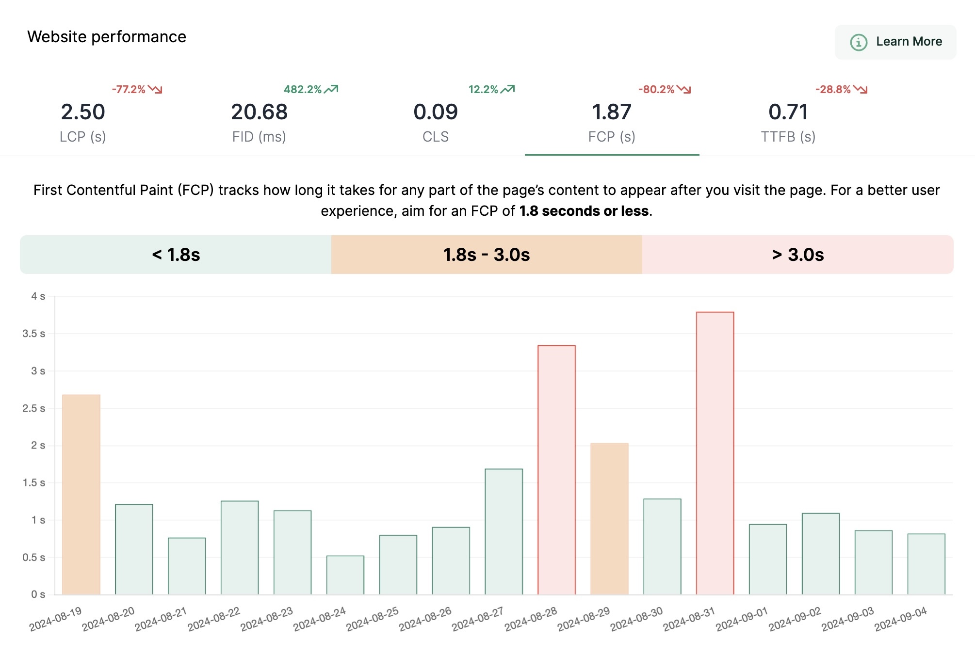Click the -80.2% change label

click(x=656, y=89)
